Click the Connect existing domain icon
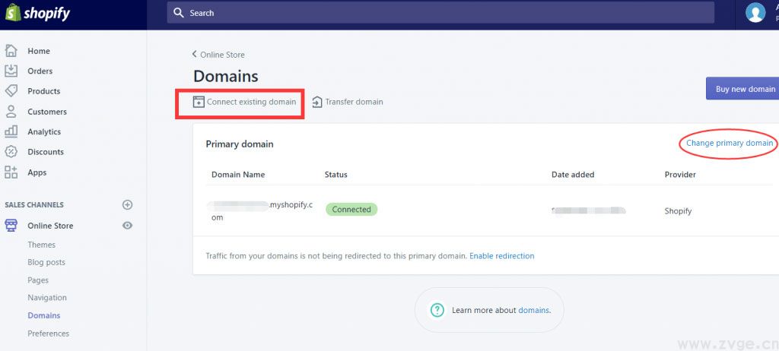 coord(199,102)
